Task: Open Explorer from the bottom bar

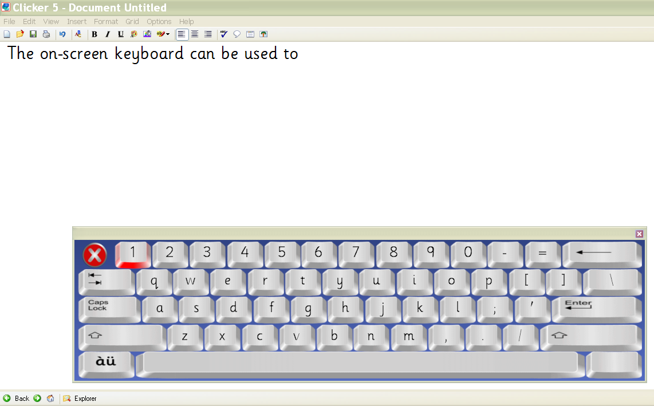Action: tap(80, 399)
